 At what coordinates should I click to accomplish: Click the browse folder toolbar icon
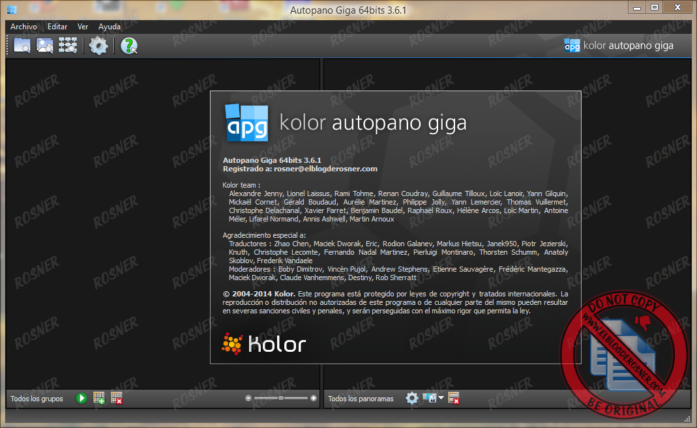tap(22, 46)
